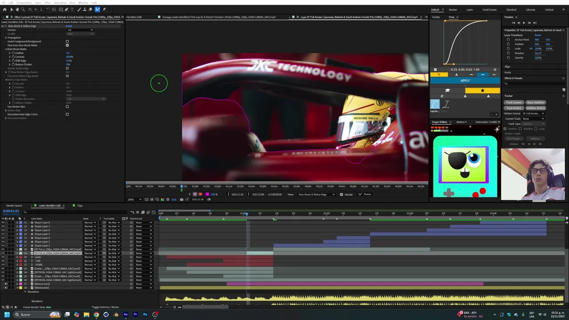Click the Feather stopwatch under Roto Brush Matte
The image size is (569, 320).
pyautogui.click(x=13, y=53)
